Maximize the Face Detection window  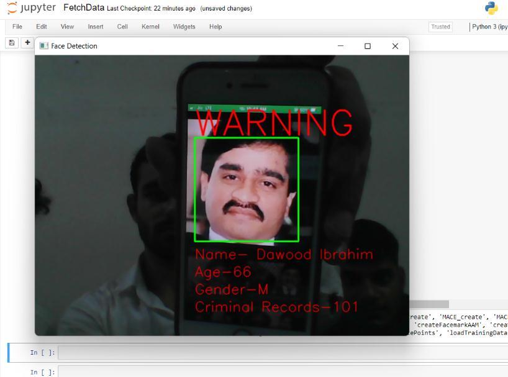(x=368, y=46)
